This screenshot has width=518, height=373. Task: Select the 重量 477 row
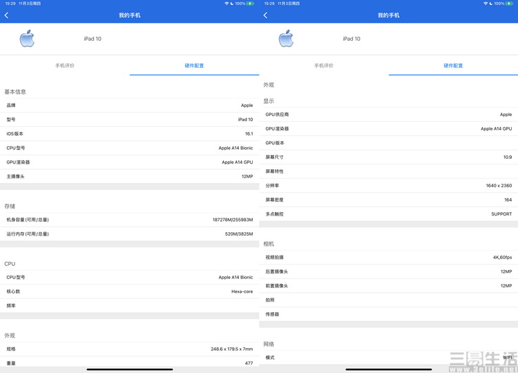click(x=130, y=363)
